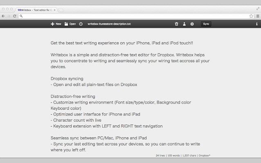Screen dimensions: 261x163
Task: Open preferences gear icon
Action: click(x=192, y=24)
